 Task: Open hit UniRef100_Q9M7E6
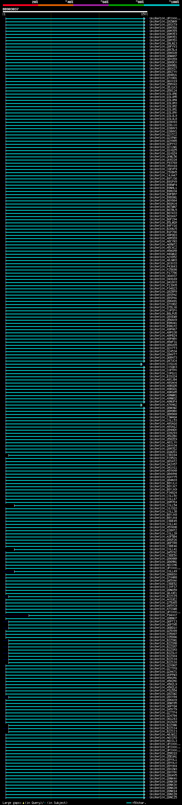[x=163, y=28]
